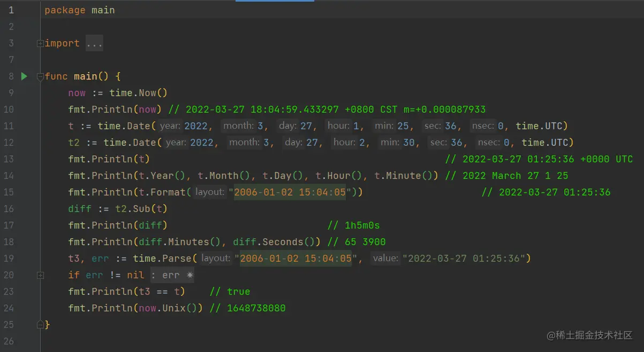This screenshot has width=644, height=352.
Task: Click the 'value:' hint on line 19
Action: [x=385, y=259]
